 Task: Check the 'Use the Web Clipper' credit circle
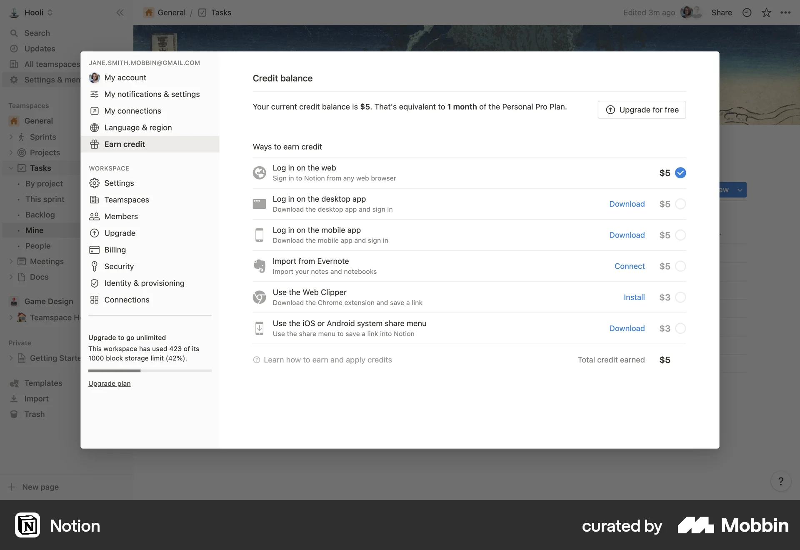pos(680,297)
